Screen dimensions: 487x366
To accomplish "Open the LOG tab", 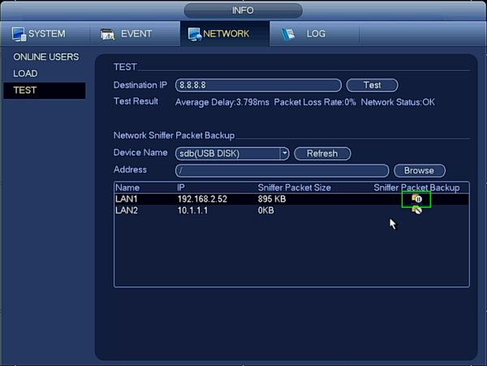I will tap(314, 34).
